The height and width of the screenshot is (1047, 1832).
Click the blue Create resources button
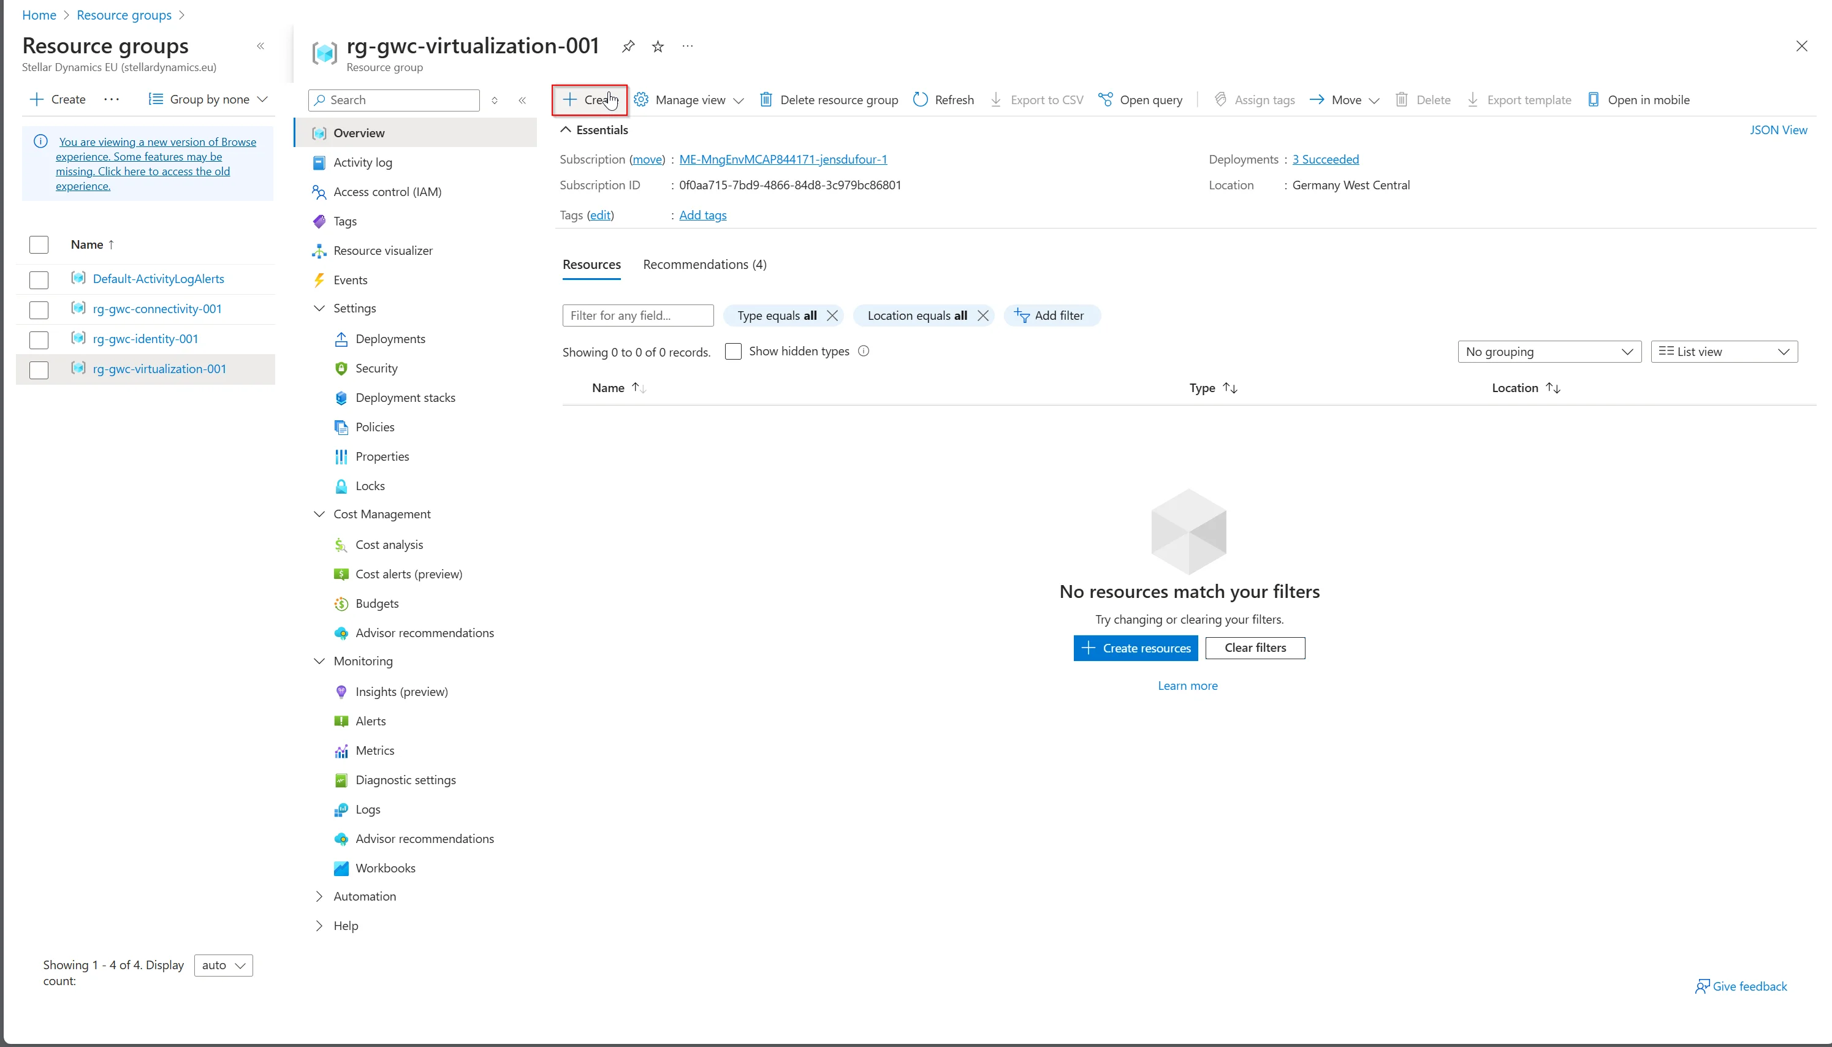coord(1135,648)
